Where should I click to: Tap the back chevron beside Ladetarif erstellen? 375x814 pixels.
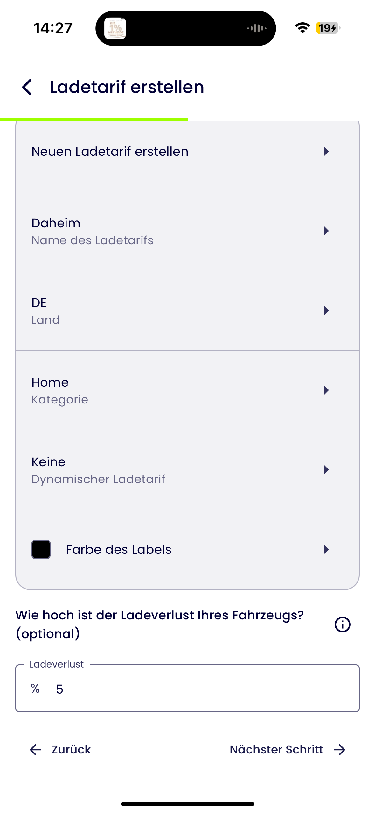coord(27,87)
